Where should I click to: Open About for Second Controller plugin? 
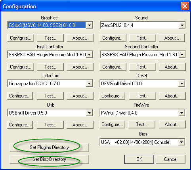(x=172, y=67)
